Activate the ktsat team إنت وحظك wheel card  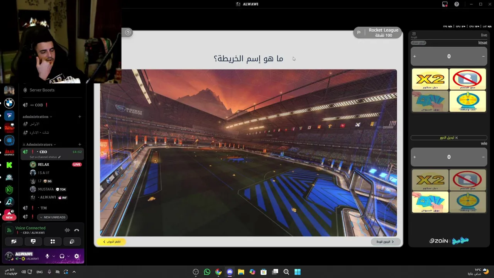pyautogui.click(x=468, y=101)
